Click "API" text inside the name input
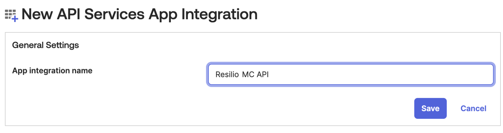 pos(262,74)
